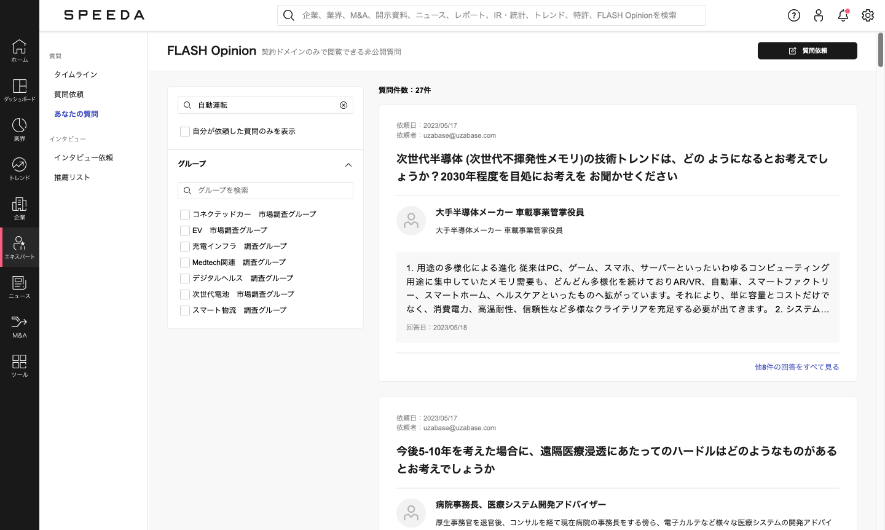
Task: Select タイムライン in the 質問 menu
Action: pos(75,74)
